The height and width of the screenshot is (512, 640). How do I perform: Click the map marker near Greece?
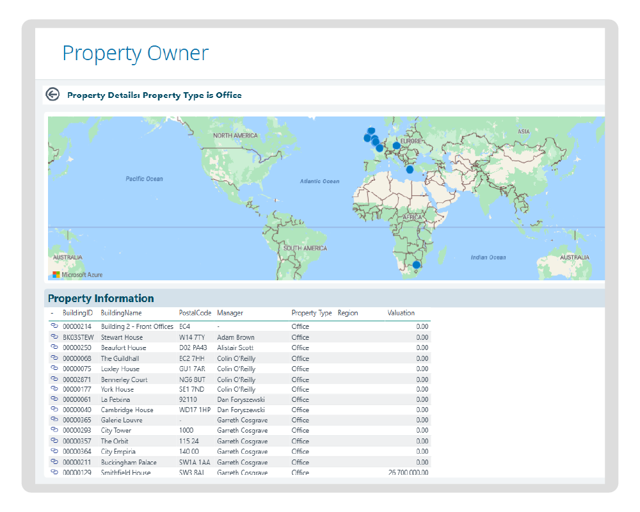point(410,170)
